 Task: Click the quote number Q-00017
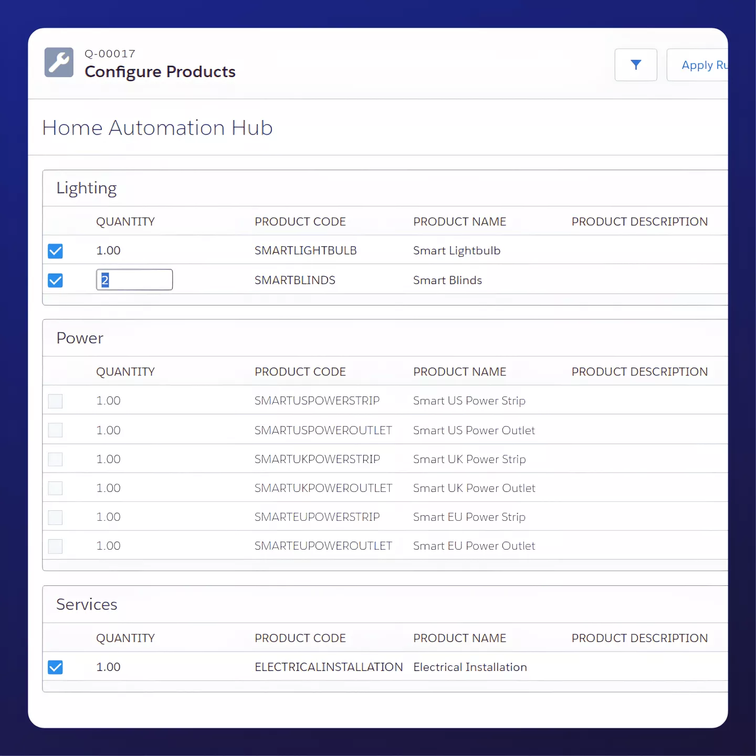point(110,53)
